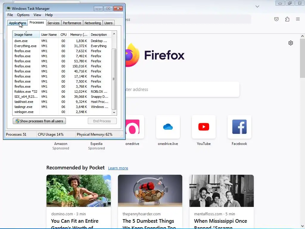
Task: Open When Mississippi Once article title
Action: [221, 224]
